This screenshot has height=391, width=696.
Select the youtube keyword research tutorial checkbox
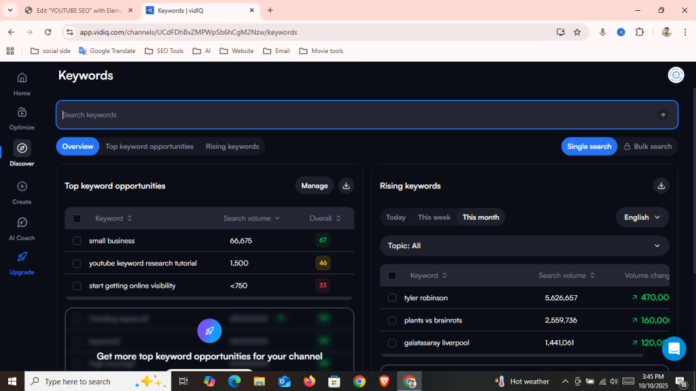pos(77,263)
